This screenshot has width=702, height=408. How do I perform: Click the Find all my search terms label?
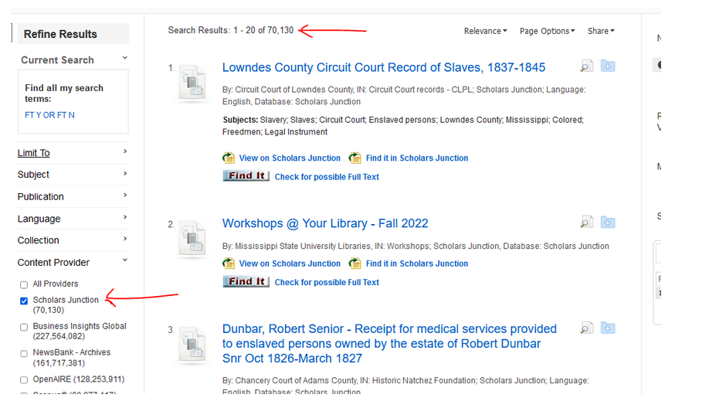[x=64, y=93]
